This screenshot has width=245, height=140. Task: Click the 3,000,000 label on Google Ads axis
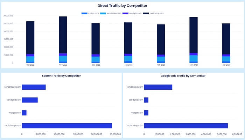coord(191,134)
